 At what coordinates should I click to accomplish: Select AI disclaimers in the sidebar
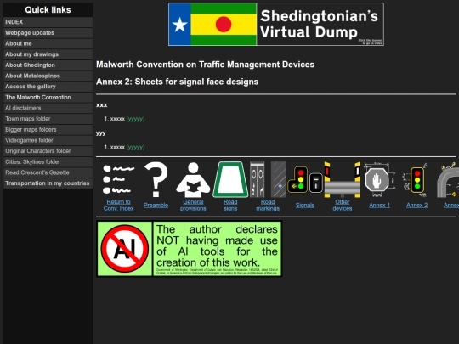(x=48, y=108)
